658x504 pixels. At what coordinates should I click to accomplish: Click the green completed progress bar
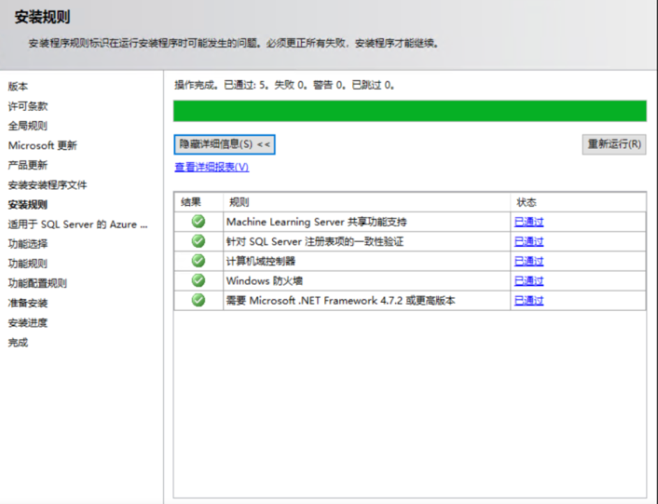410,111
